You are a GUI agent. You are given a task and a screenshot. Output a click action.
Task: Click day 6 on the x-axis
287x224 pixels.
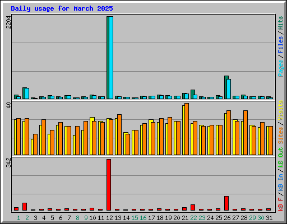[61, 218]
